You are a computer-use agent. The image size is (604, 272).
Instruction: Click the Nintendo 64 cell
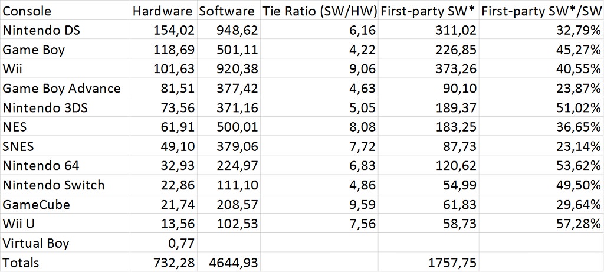tap(65, 165)
